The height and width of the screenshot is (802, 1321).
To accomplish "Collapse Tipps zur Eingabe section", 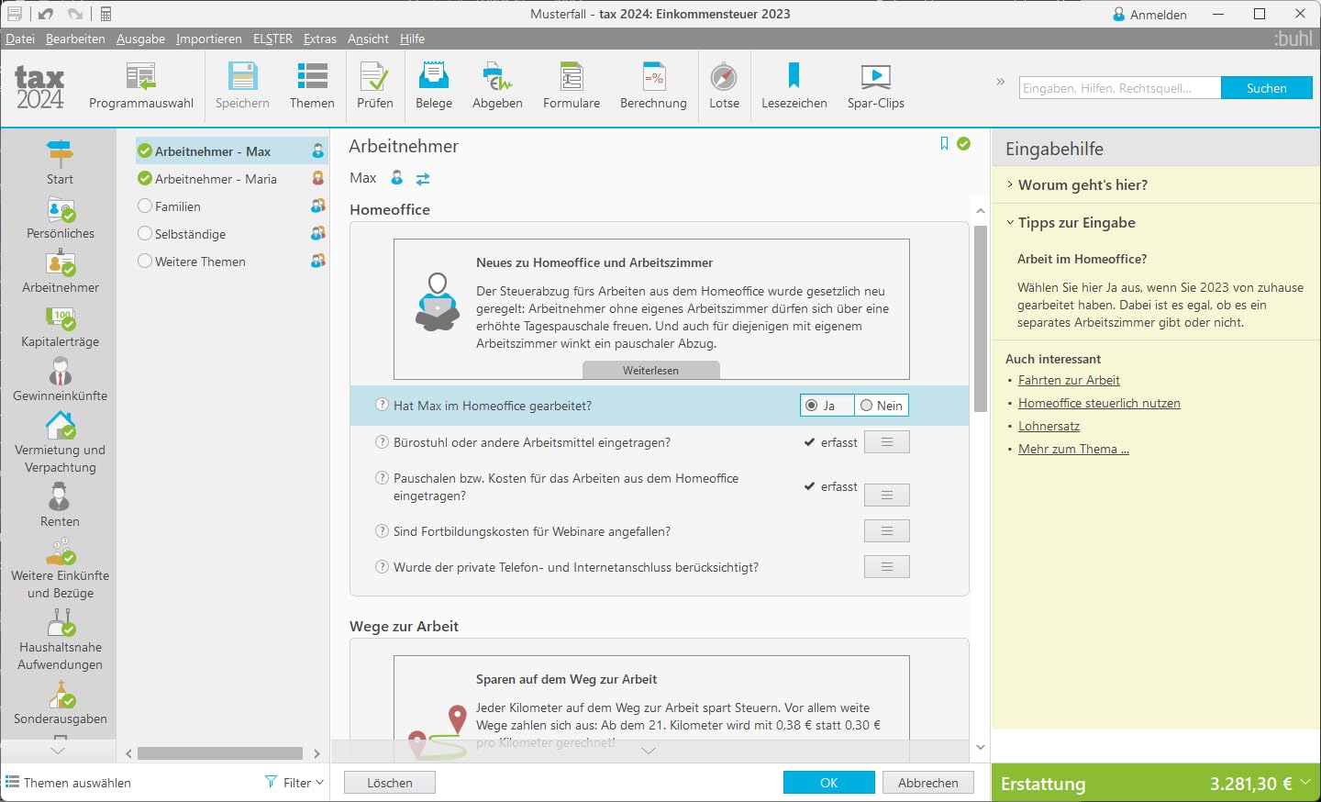I will coord(1071,222).
